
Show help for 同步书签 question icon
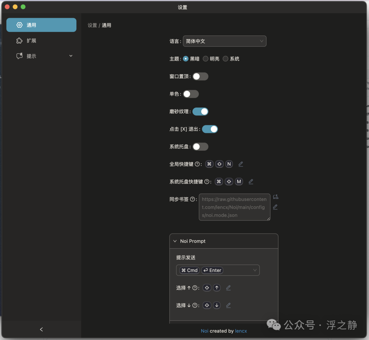coord(192,199)
